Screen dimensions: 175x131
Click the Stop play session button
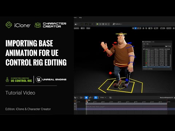pyautogui.click(x=103, y=24)
